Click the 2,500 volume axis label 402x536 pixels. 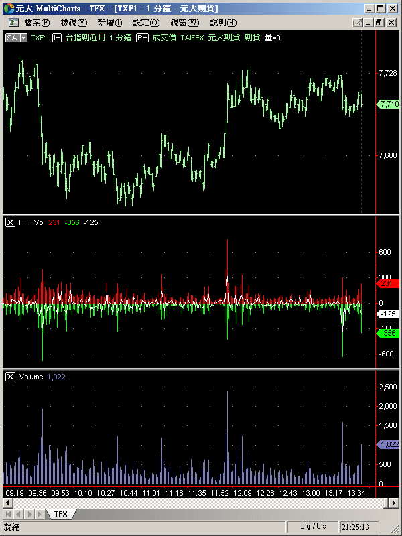[388, 387]
